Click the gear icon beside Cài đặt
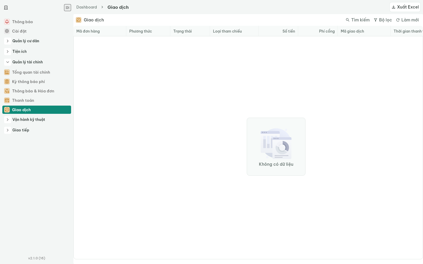423x264 pixels. (x=7, y=31)
